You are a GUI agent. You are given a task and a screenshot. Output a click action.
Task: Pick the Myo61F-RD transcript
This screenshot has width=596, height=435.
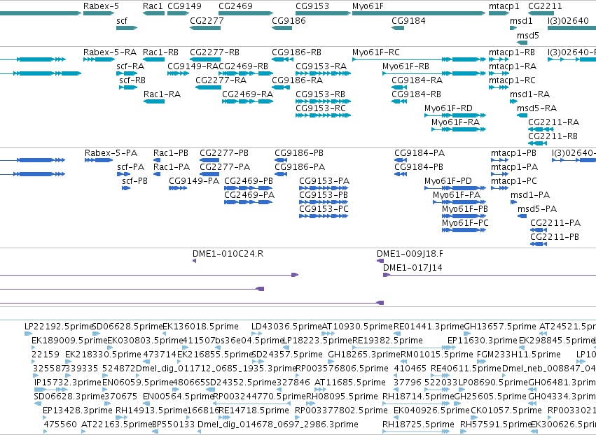[x=455, y=115]
